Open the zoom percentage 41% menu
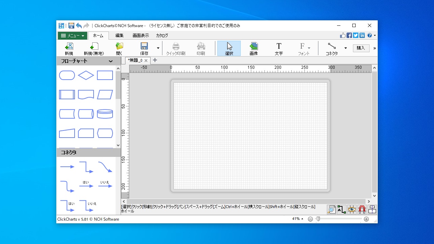This screenshot has height=244, width=434. (297, 219)
